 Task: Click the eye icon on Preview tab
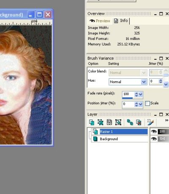point(92,21)
